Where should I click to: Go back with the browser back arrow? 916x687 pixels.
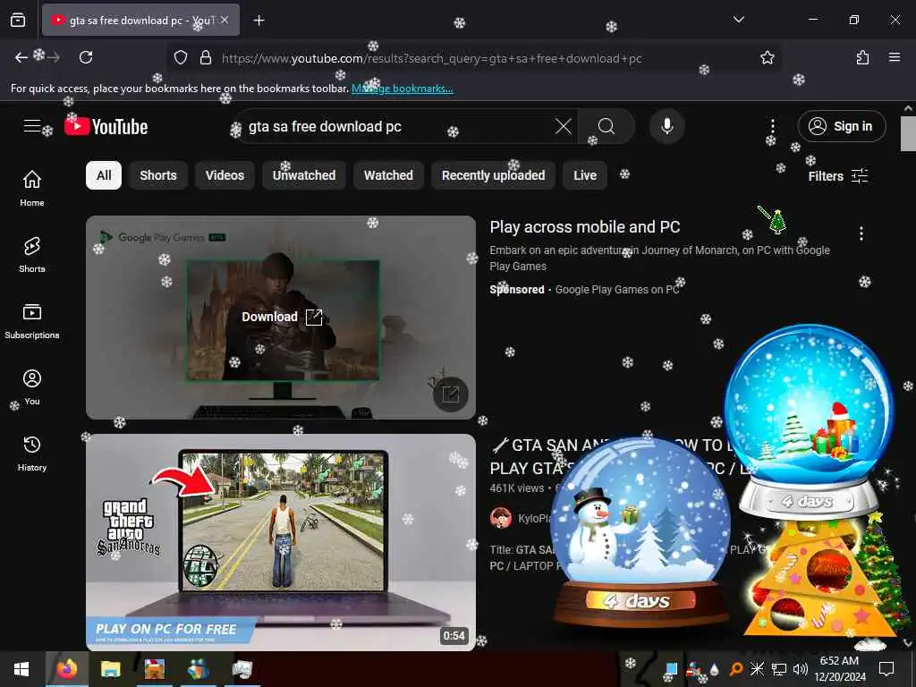[21, 57]
